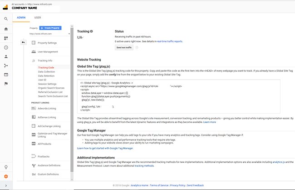The height and width of the screenshot is (190, 295).
Task: Select User-ID submenu item
Action: pyautogui.click(x=42, y=80)
